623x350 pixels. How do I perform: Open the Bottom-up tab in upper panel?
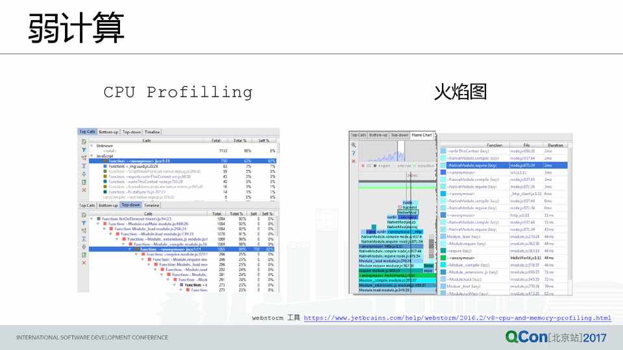[x=108, y=132]
